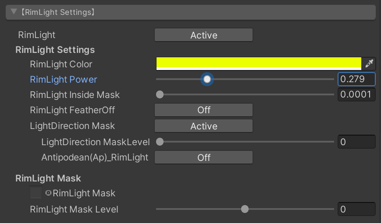Toggle Antipodean(Ap)_RimLight Off button
Screen dimensions: 381x223
pos(203,157)
